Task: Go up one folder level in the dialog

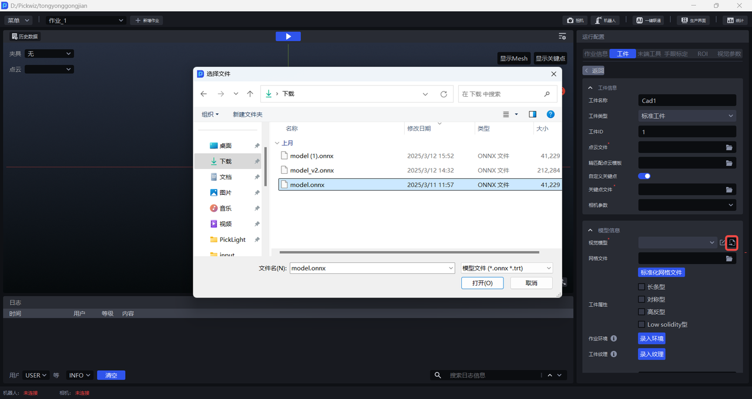Action: pos(250,94)
